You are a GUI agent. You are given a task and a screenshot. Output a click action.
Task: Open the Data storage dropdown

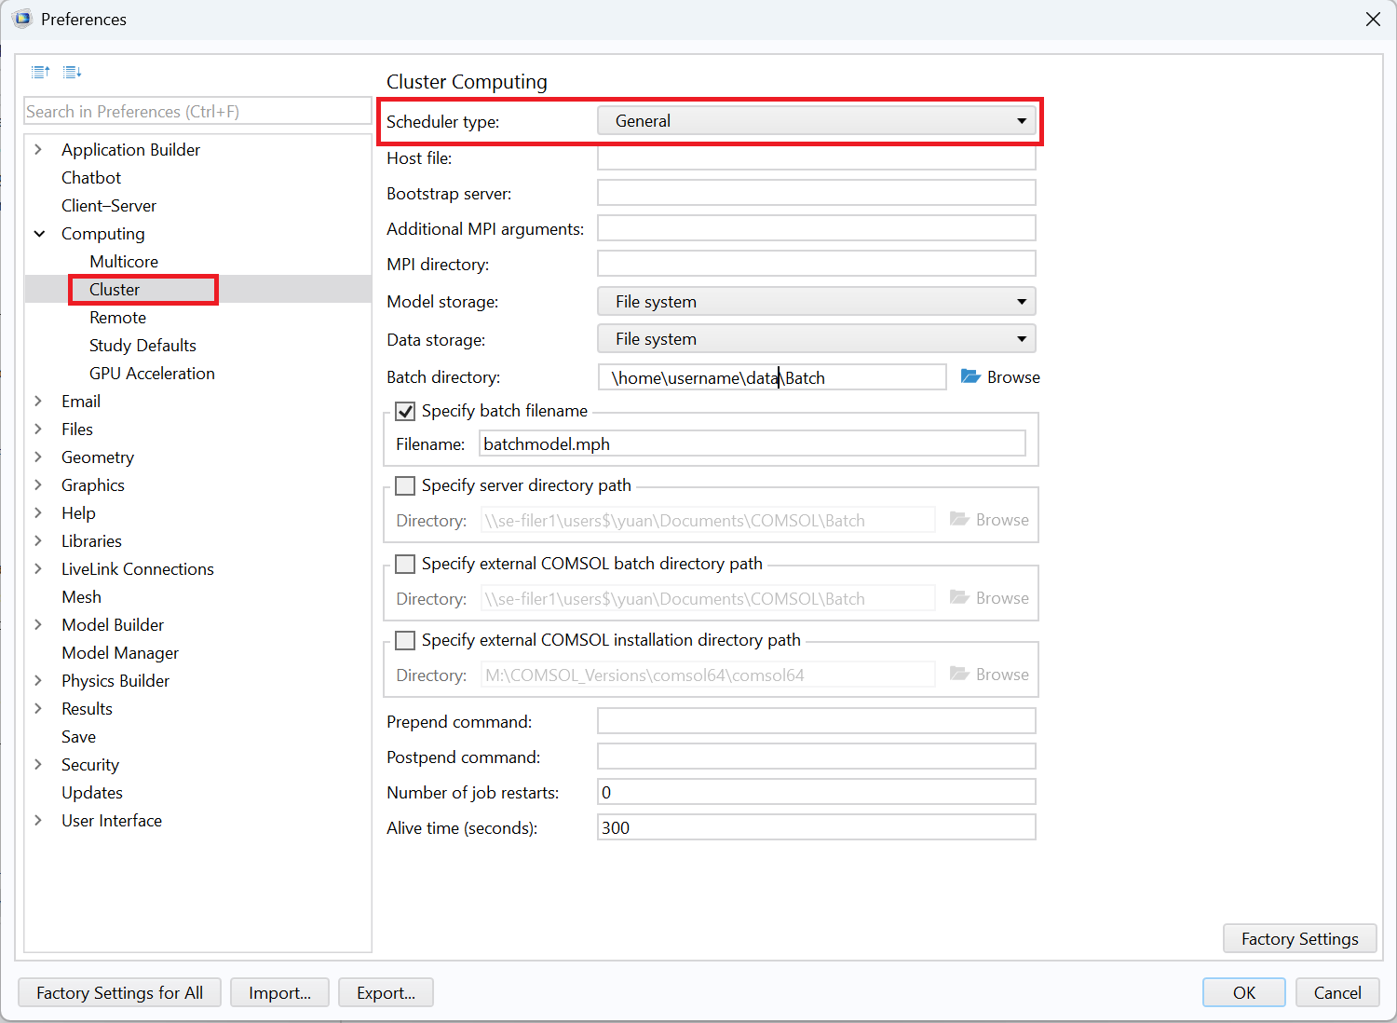(1021, 338)
